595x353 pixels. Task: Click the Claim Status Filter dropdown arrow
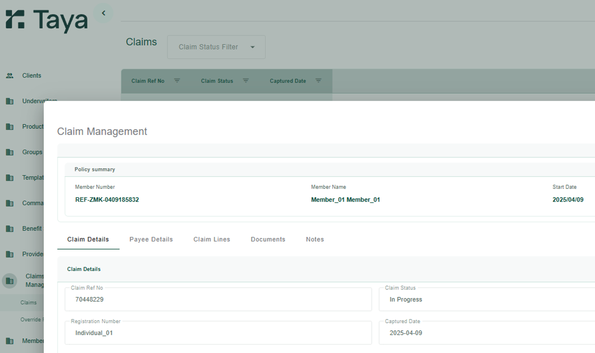[x=252, y=47]
